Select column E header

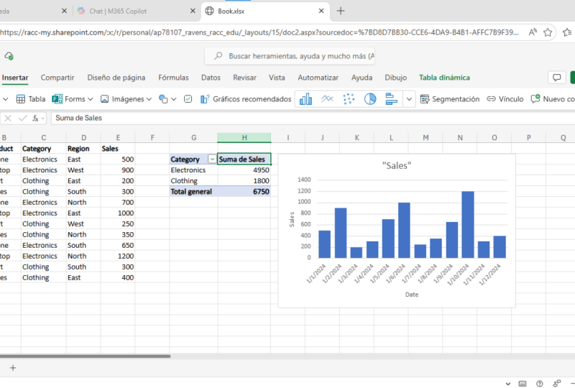click(x=118, y=138)
